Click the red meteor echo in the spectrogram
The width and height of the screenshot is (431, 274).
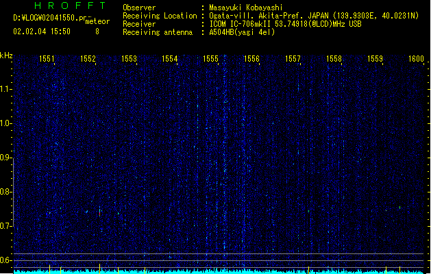pyautogui.click(x=99, y=214)
